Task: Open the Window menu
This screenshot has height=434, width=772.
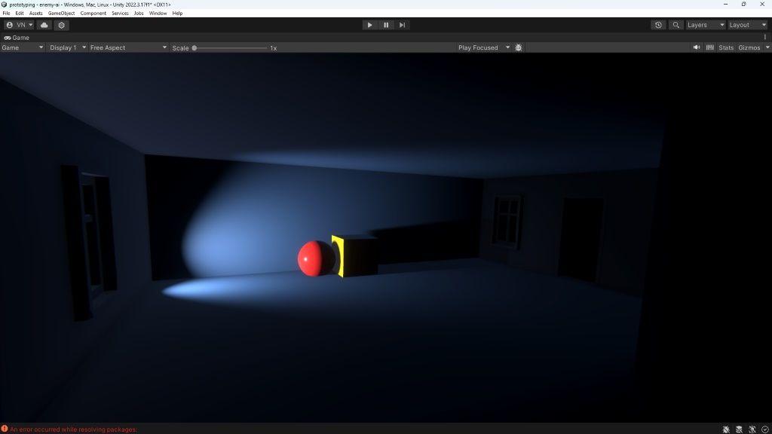Action: click(x=158, y=13)
